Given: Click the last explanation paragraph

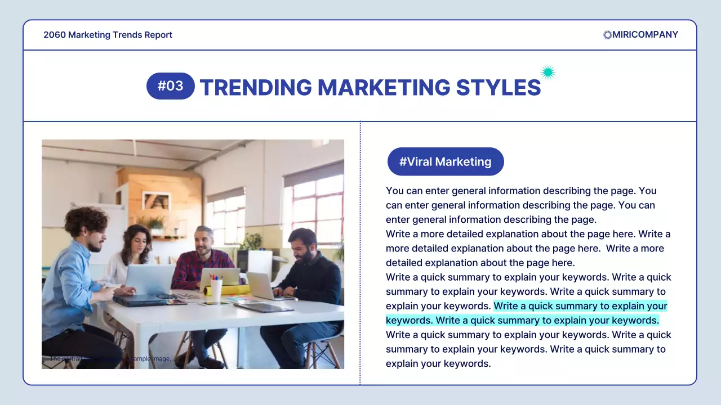Looking at the screenshot, I should coord(528,349).
